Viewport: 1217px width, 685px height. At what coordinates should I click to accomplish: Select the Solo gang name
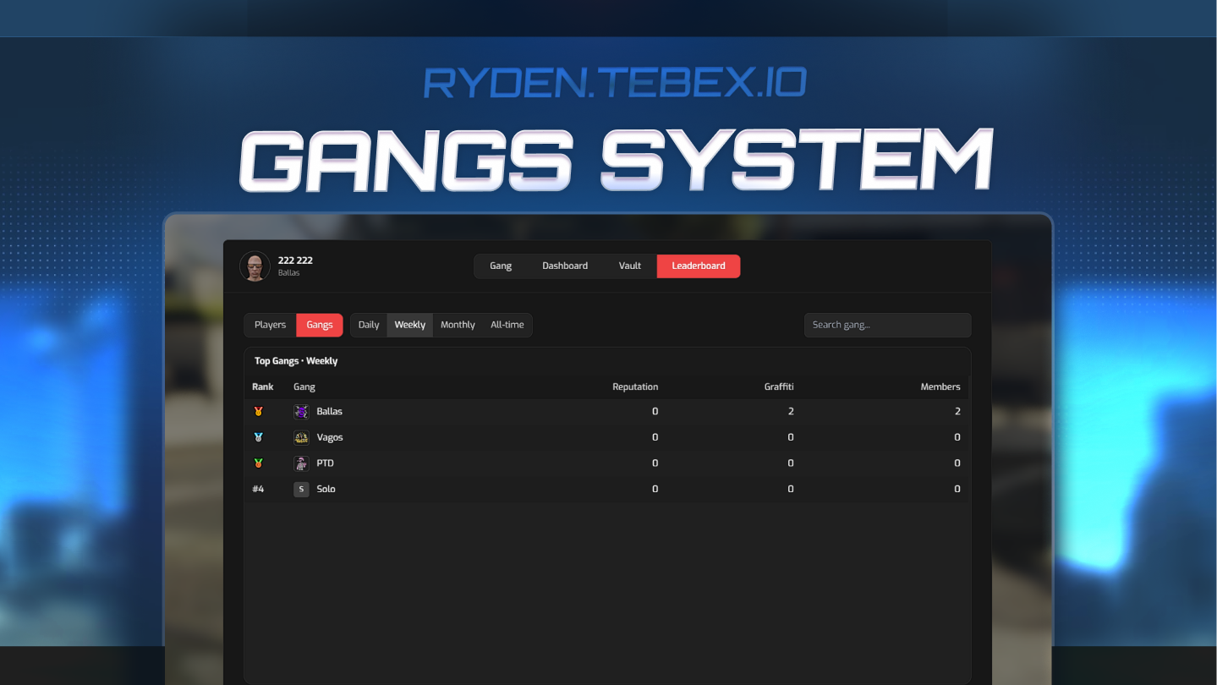point(326,489)
